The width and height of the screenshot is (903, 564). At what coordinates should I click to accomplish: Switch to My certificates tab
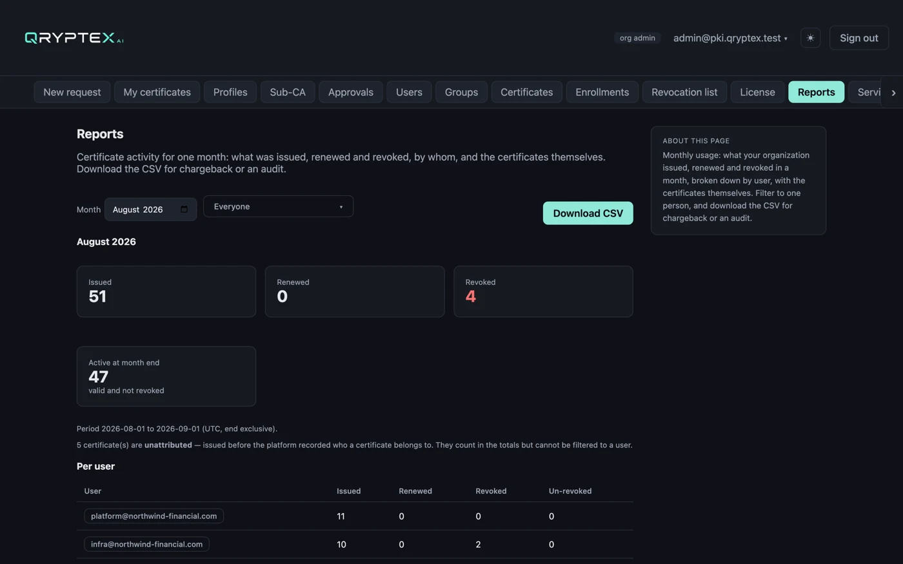coord(157,92)
